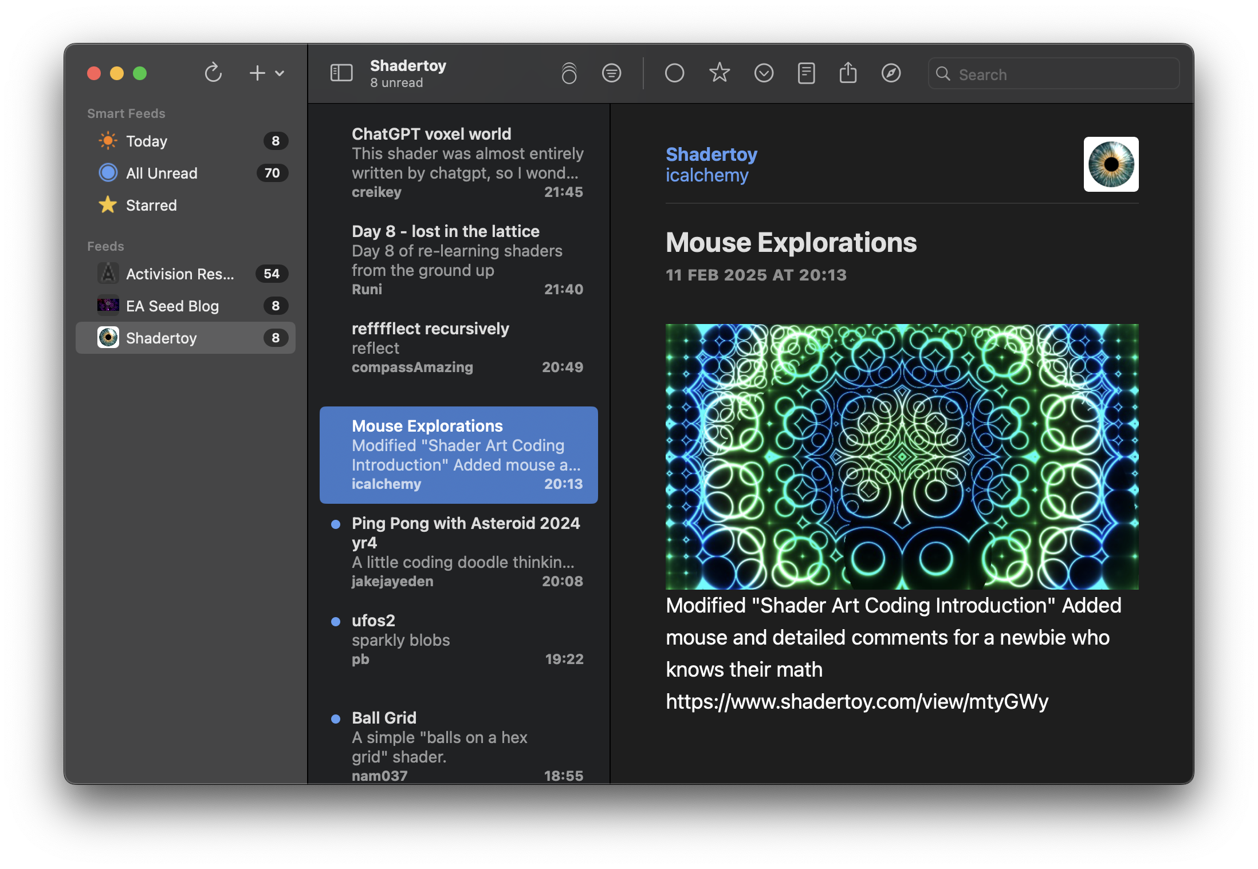Toggle article read status circle icon
Screen dimensions: 1258x869
pos(674,73)
